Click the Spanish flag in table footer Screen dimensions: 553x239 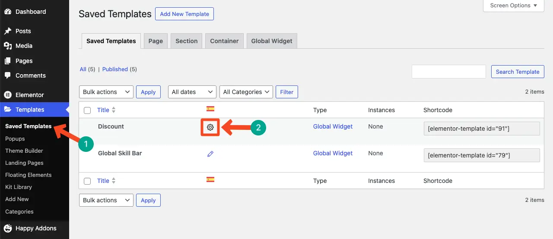tap(210, 179)
